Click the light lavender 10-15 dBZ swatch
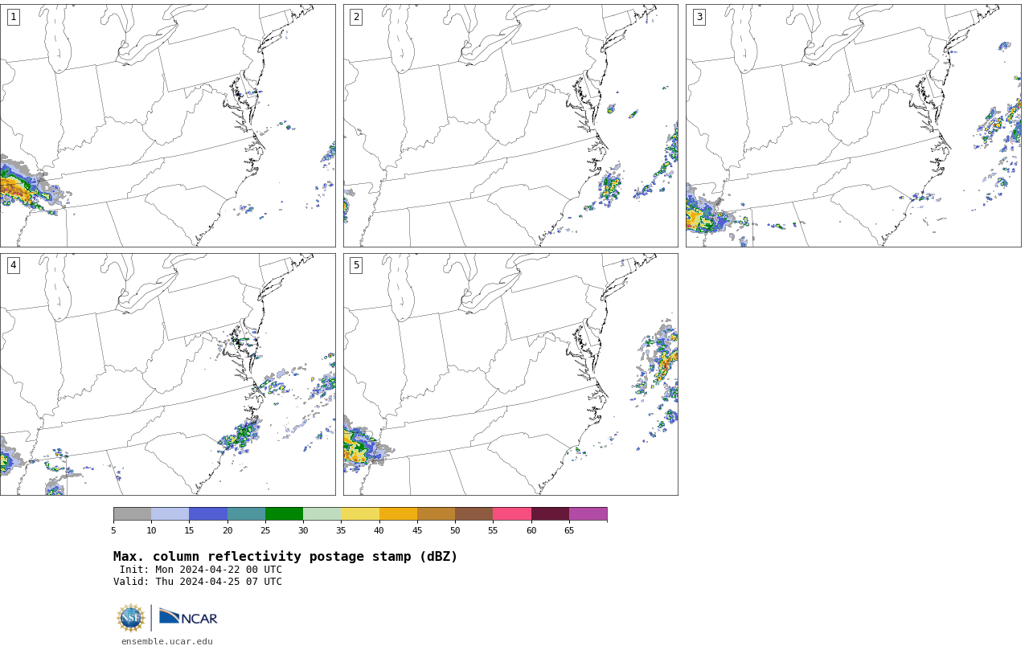This screenshot has width=1029, height=650. click(x=170, y=514)
